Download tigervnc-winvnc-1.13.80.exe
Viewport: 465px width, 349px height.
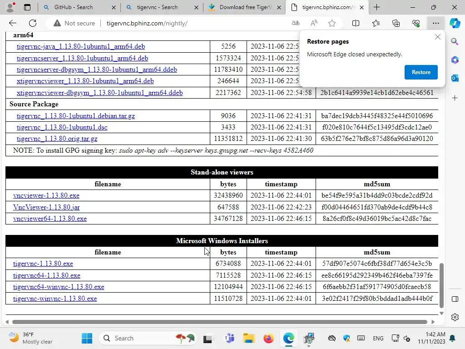55,299
